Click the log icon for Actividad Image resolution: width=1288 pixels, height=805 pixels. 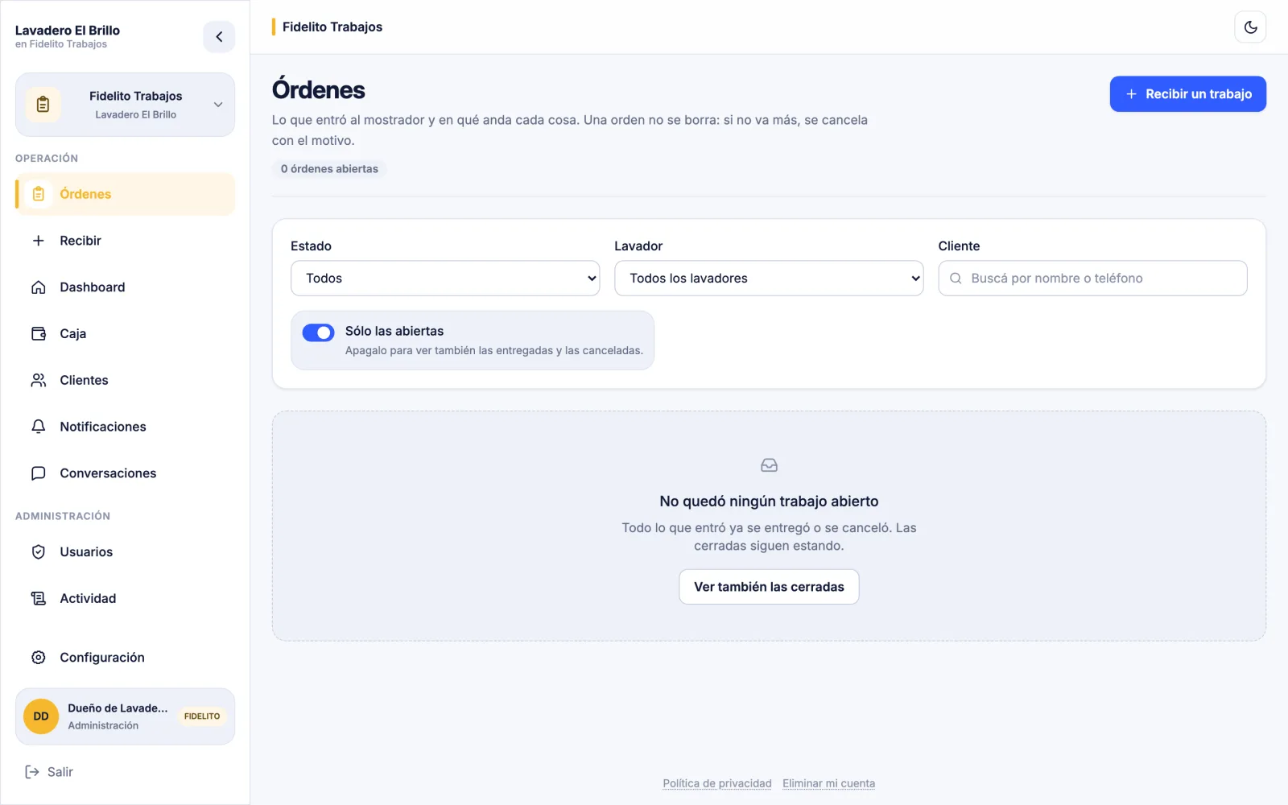pos(39,598)
